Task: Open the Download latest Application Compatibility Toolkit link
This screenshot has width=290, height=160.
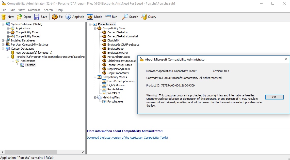Action: pos(127,138)
